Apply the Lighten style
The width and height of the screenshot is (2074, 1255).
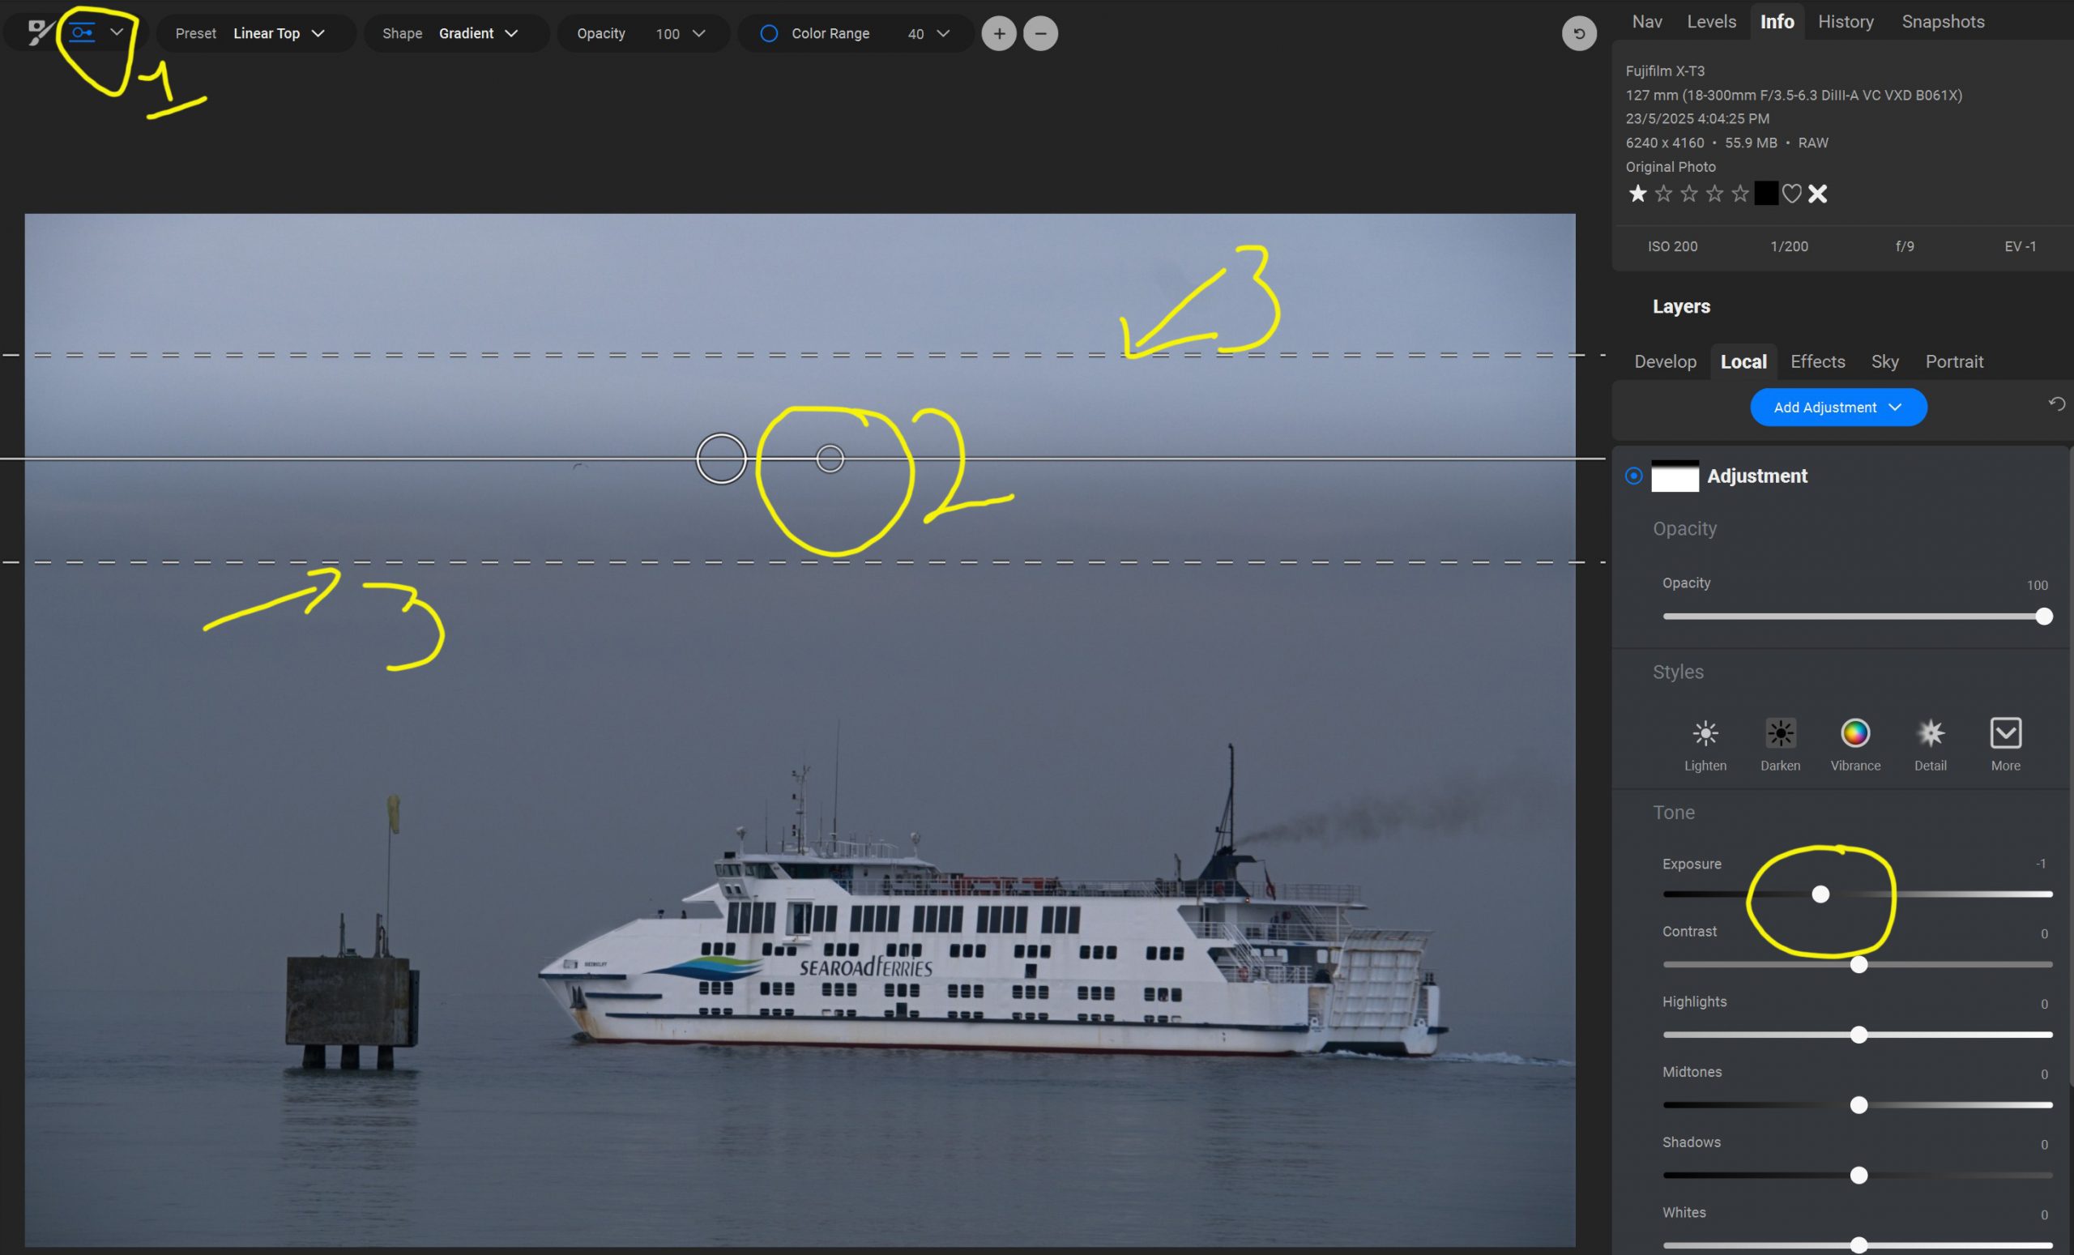click(x=1705, y=733)
